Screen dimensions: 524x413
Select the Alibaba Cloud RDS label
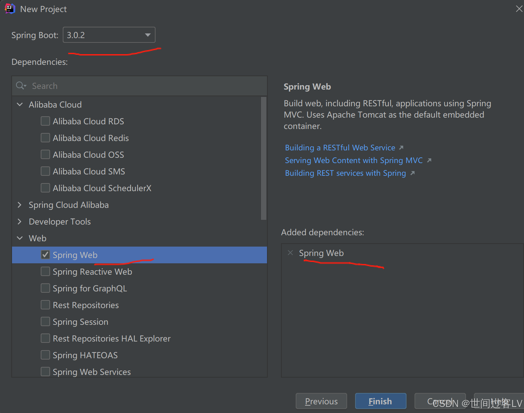click(88, 121)
